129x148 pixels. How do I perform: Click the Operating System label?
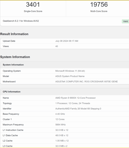point(12,71)
